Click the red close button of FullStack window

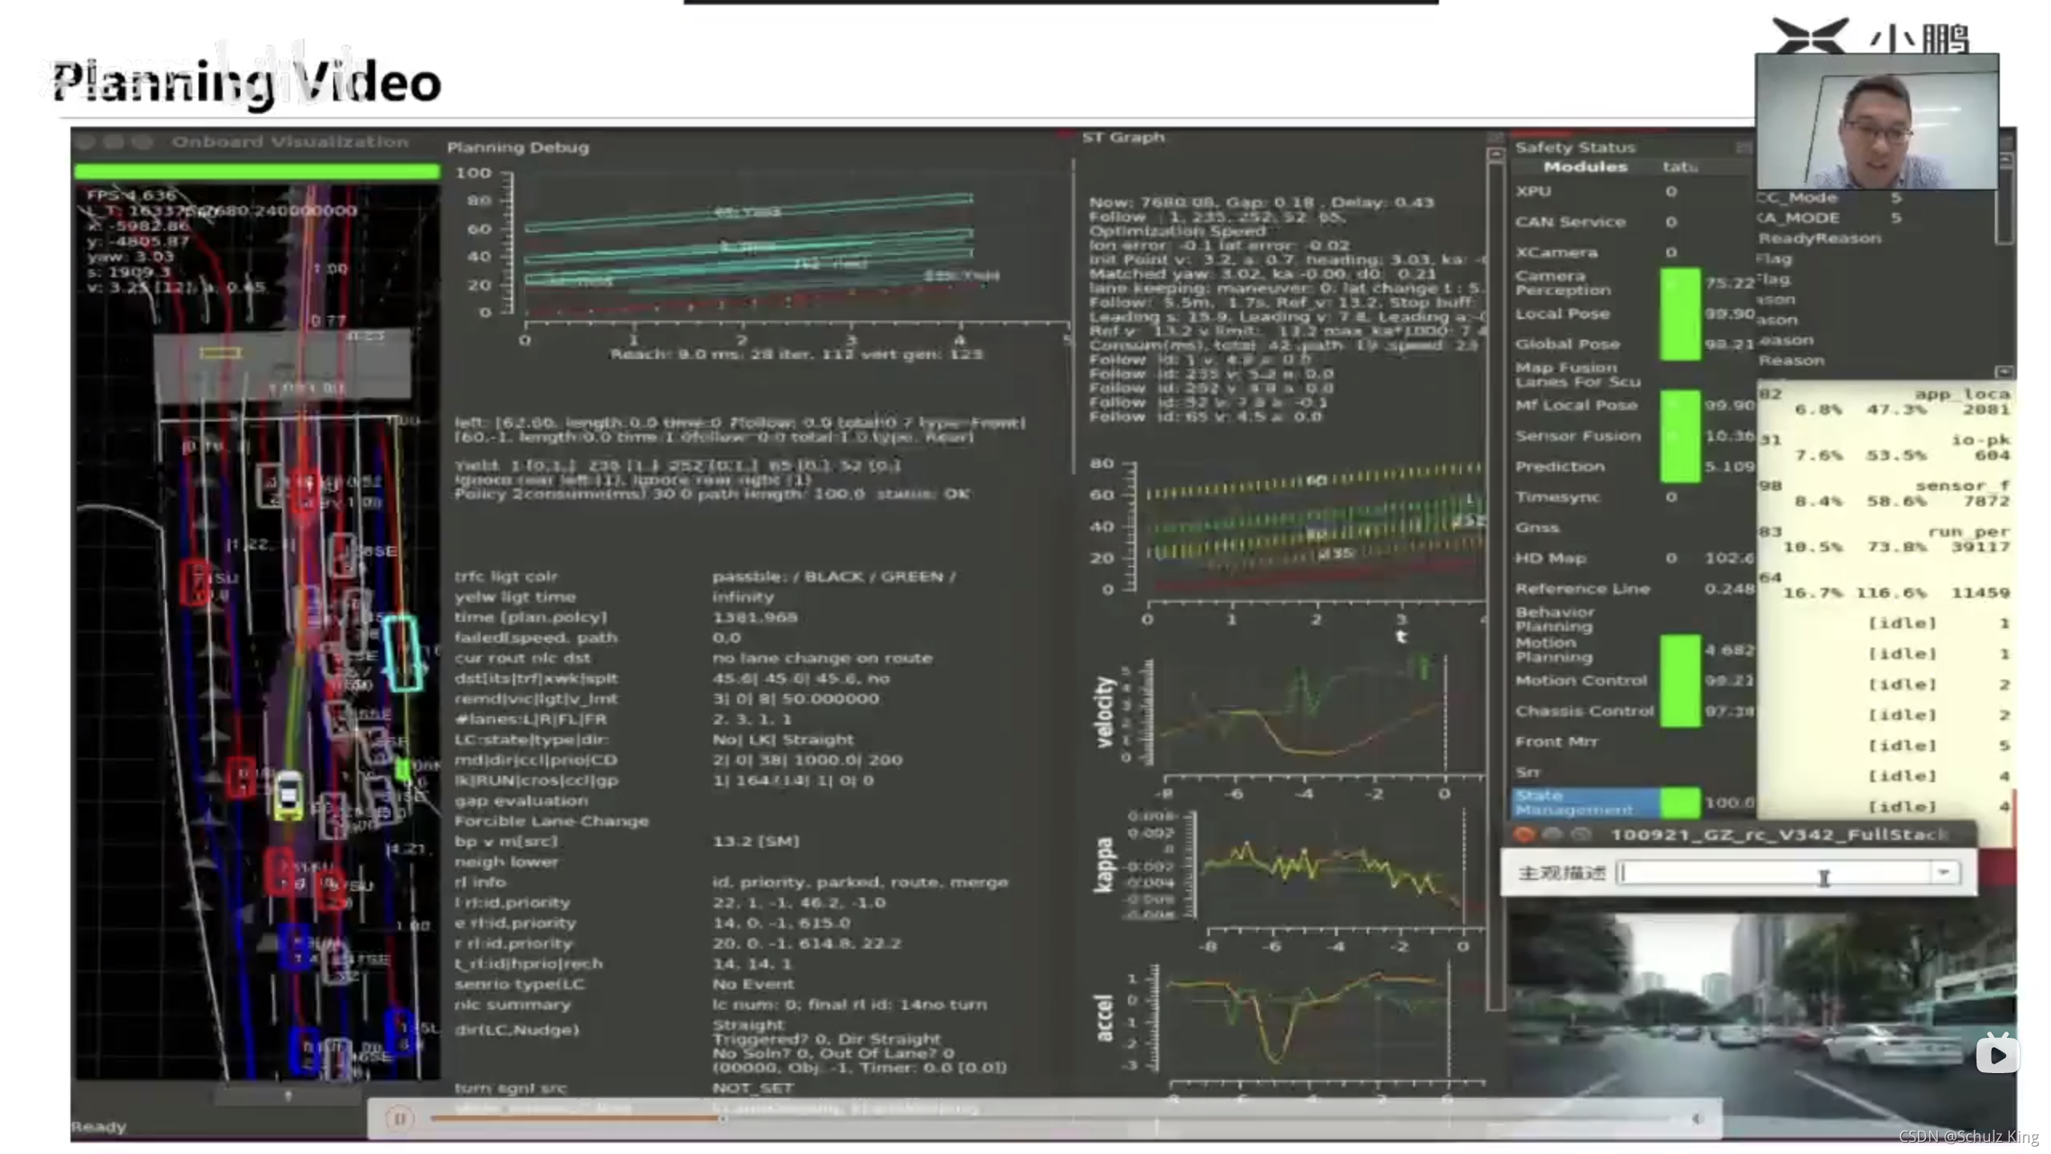pyautogui.click(x=1523, y=835)
